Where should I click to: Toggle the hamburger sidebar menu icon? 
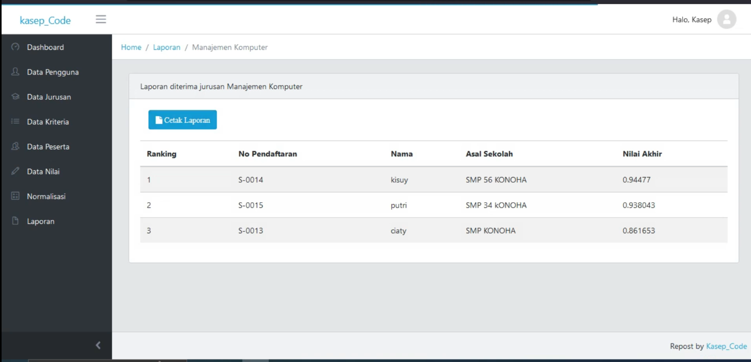point(101,19)
